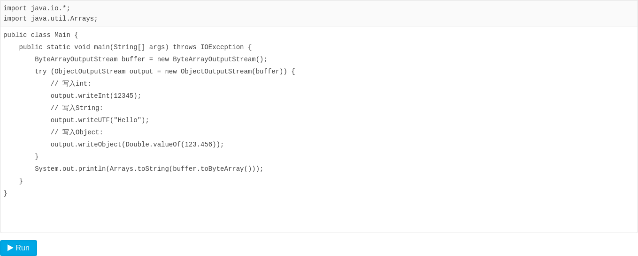Click the closing brace of try block
The image size is (638, 256).
pos(37,157)
